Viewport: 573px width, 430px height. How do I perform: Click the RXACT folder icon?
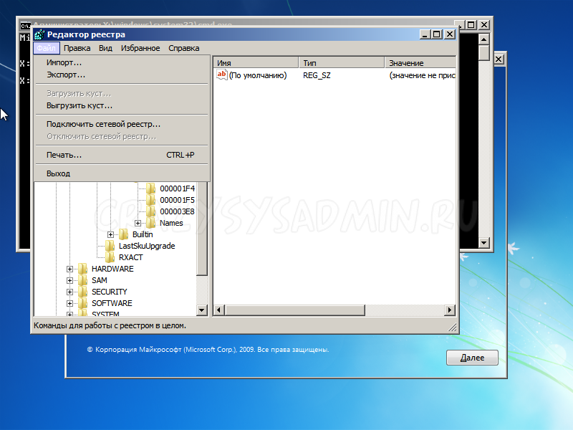(x=110, y=257)
